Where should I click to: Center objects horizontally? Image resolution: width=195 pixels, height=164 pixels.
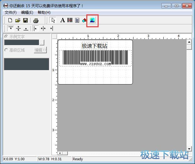pos(43,28)
